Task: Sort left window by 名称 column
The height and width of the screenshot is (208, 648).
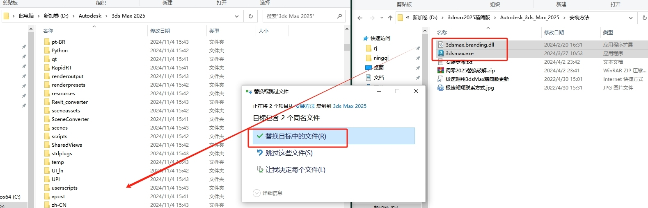Action: point(48,31)
